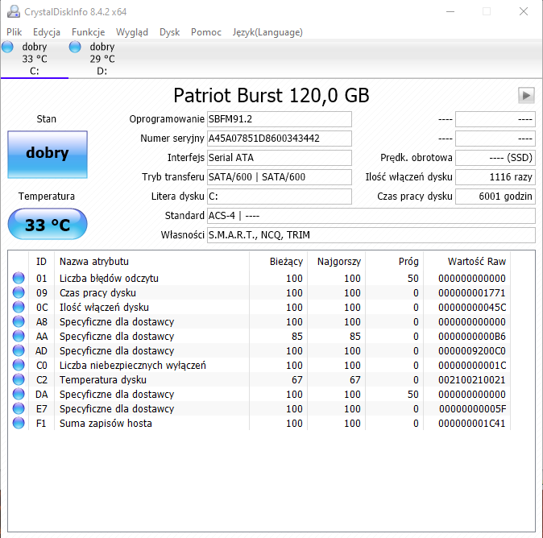The image size is (543, 538).
Task: Close the CrystalDiskInfo window
Action: click(524, 11)
